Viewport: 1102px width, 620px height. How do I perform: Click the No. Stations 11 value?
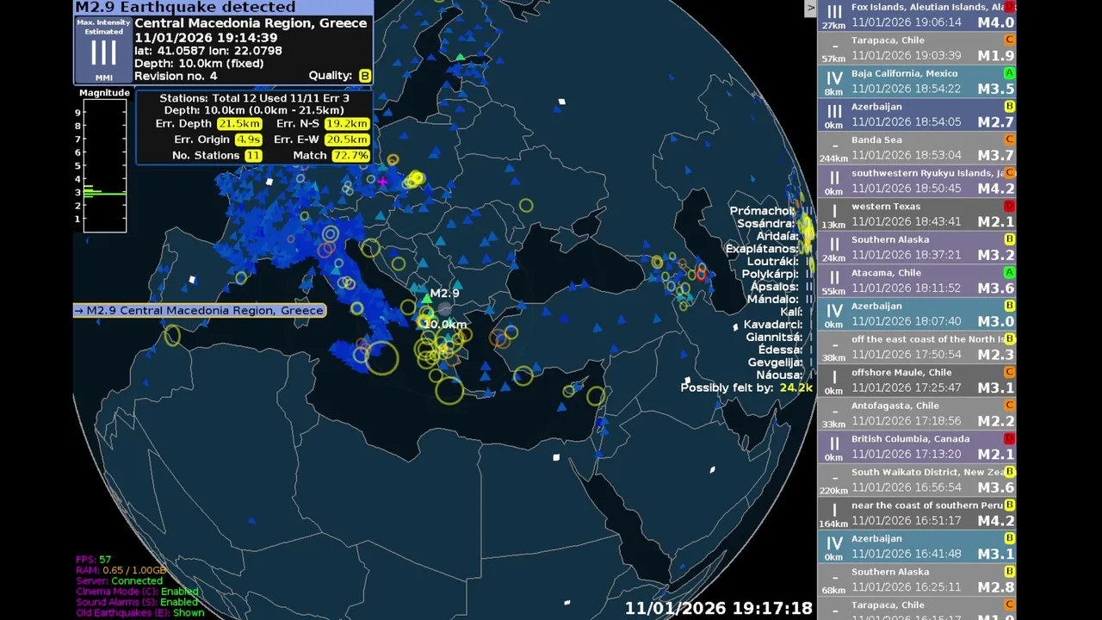[x=253, y=156]
